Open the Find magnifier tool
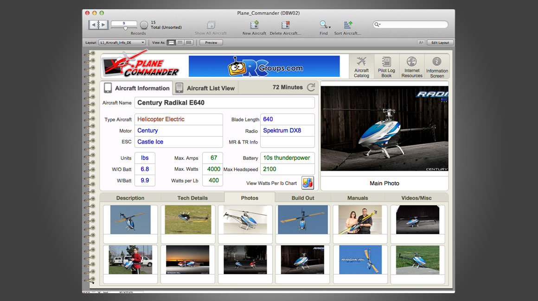This screenshot has width=538, height=301. 323,25
